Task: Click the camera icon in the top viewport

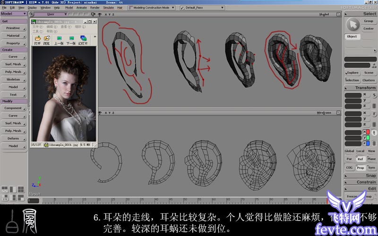Action: [94, 15]
